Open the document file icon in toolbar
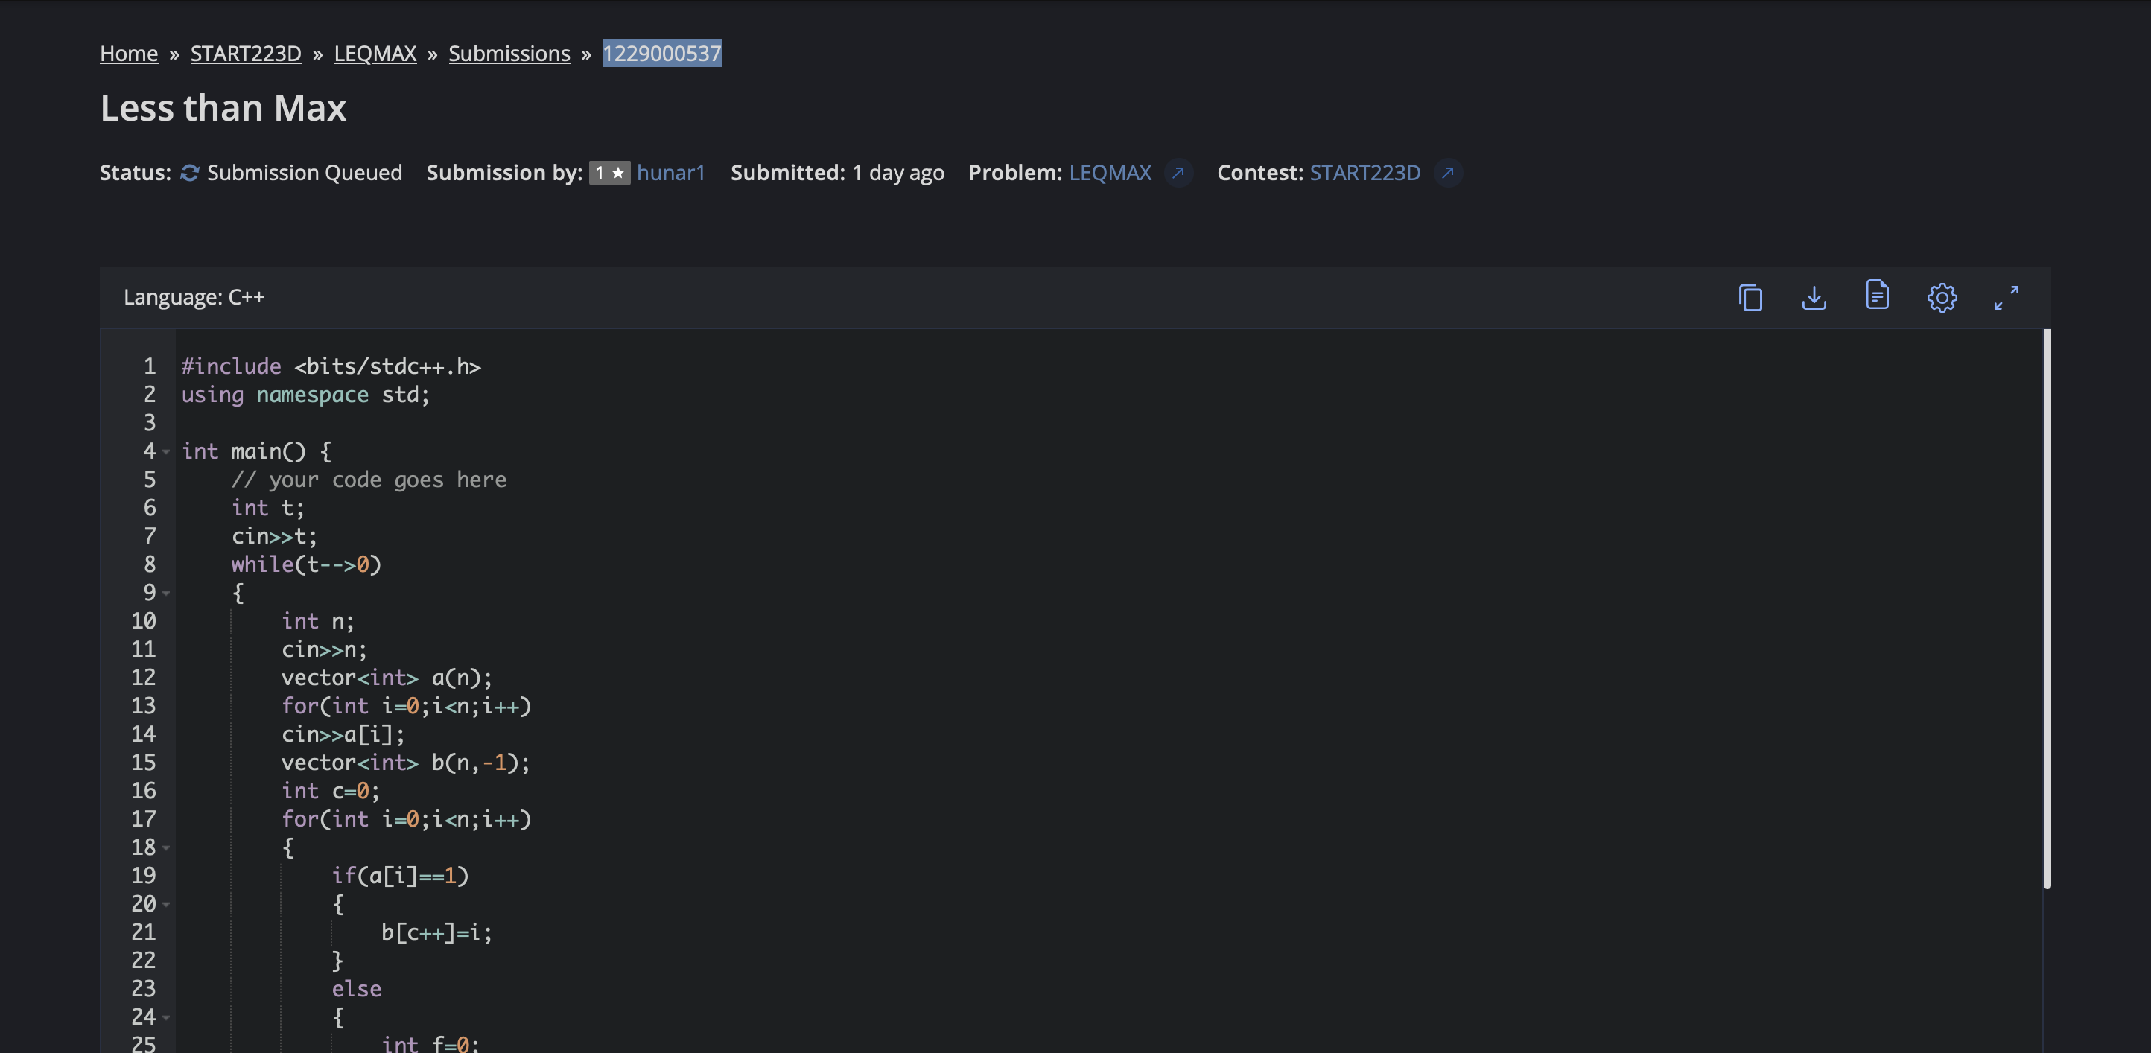Screen dimensions: 2151x1053 [x=1877, y=296]
